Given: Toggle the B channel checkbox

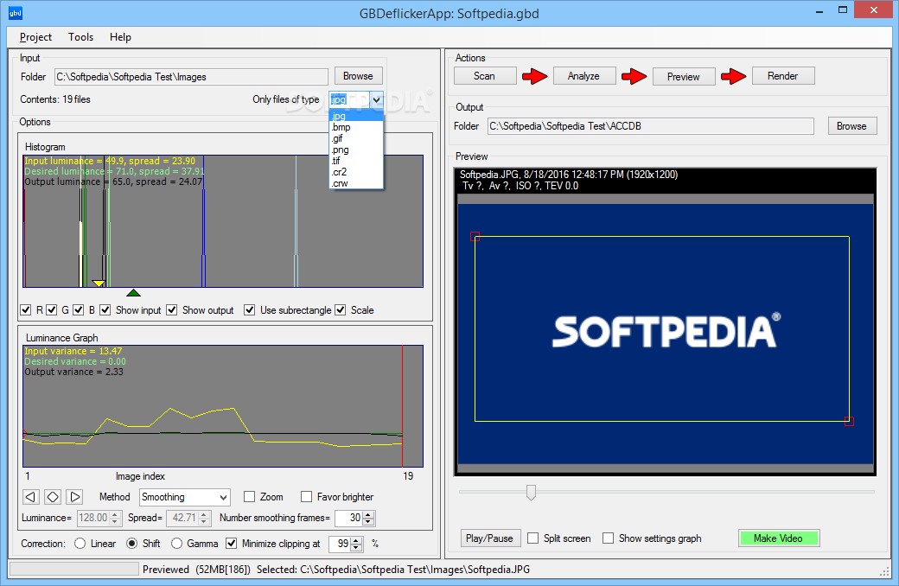Looking at the screenshot, I should pos(79,310).
